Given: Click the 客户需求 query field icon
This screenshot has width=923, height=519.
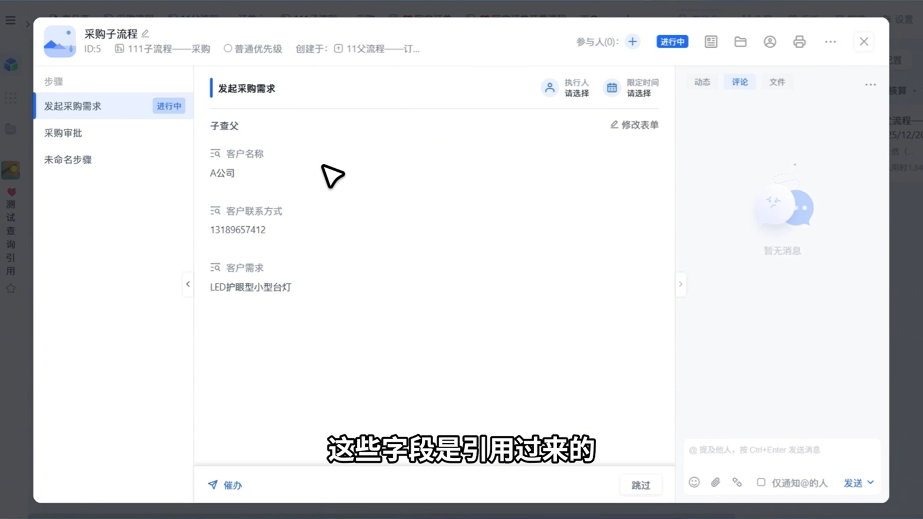Looking at the screenshot, I should pos(215,267).
